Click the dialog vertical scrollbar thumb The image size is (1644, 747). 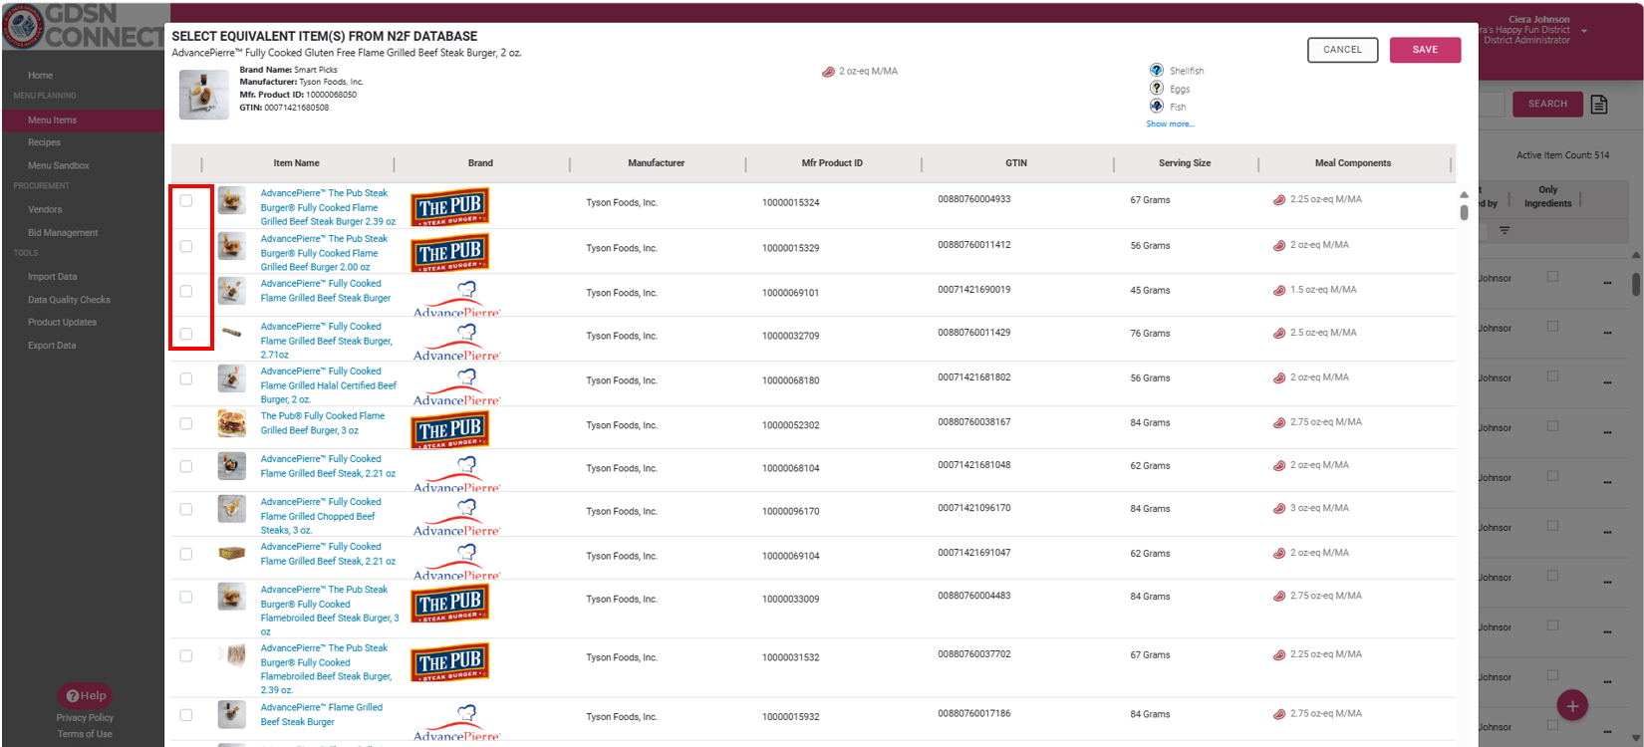[1464, 212]
